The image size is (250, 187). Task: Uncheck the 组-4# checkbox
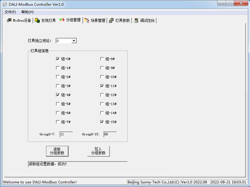58,95
